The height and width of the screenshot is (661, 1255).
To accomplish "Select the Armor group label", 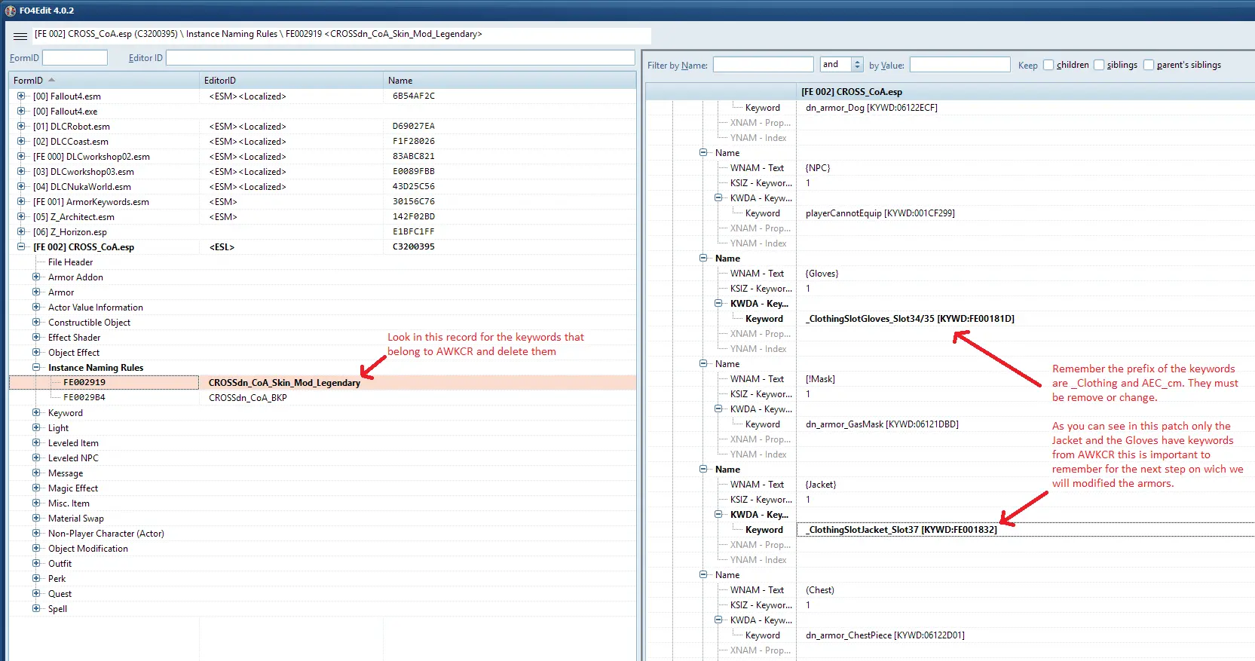I will click(61, 292).
